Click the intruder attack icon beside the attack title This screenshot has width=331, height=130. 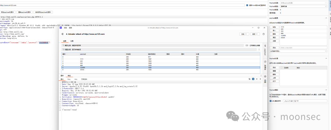63,34
